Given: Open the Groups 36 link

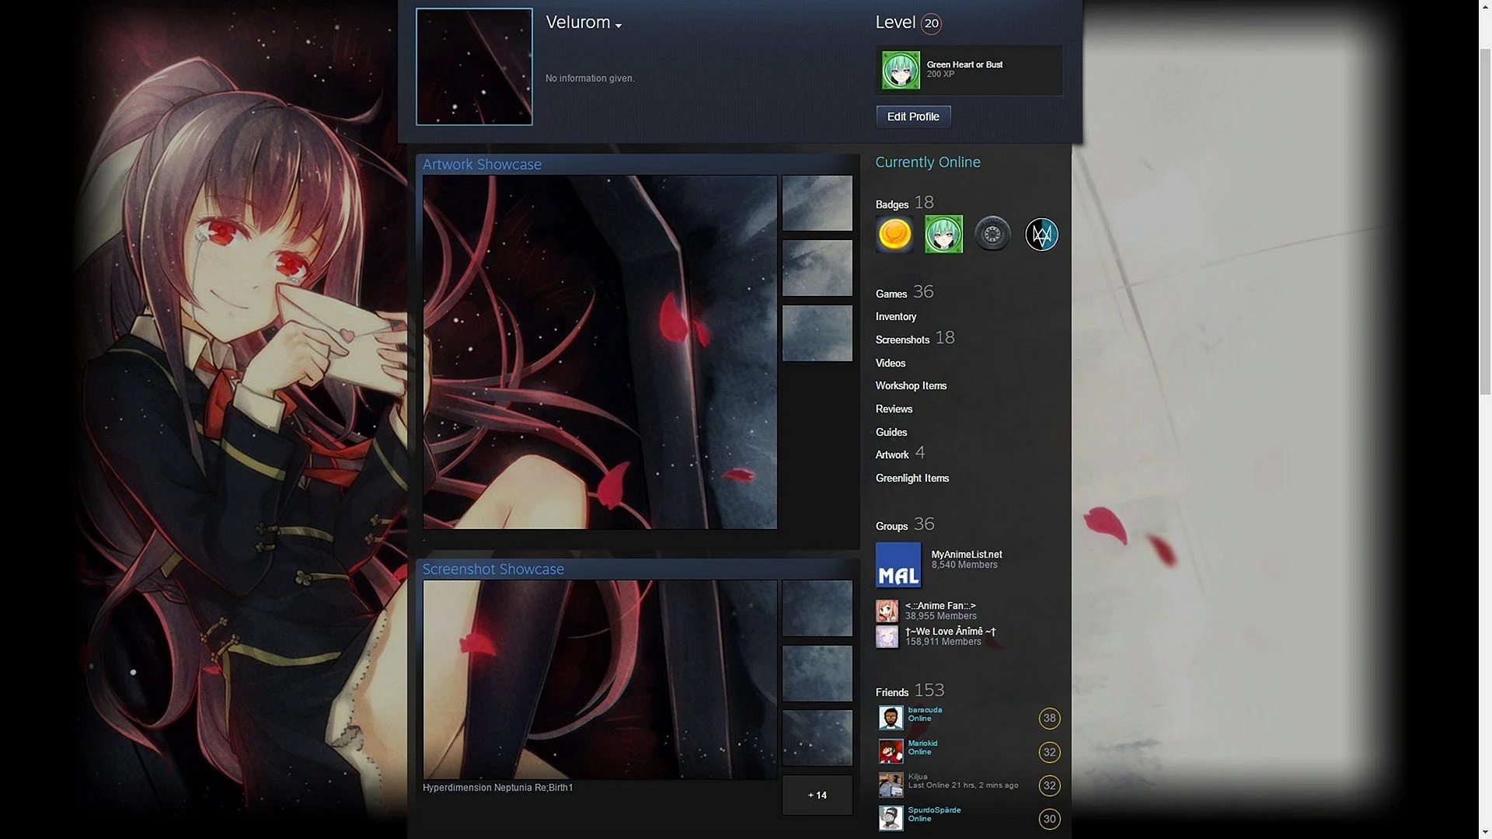Looking at the screenshot, I should point(905,525).
